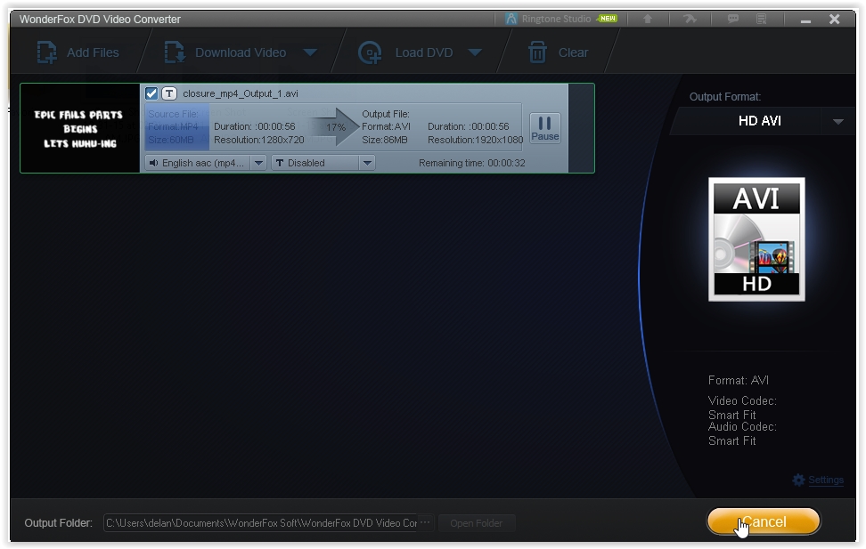Click the Video Codec: label
Viewport: 866px width, 549px height.
coord(742,400)
